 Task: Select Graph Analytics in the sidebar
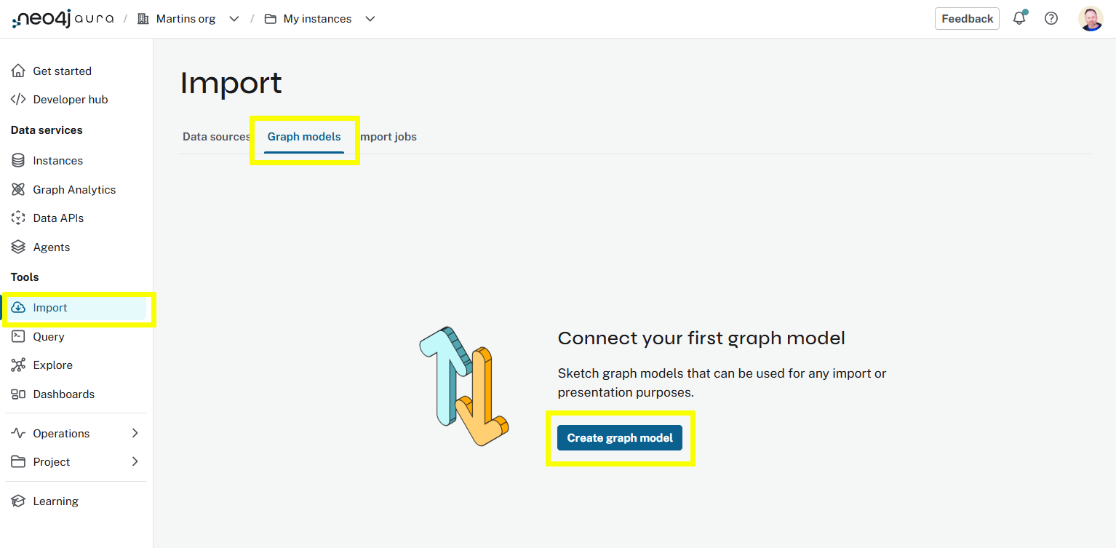(74, 189)
